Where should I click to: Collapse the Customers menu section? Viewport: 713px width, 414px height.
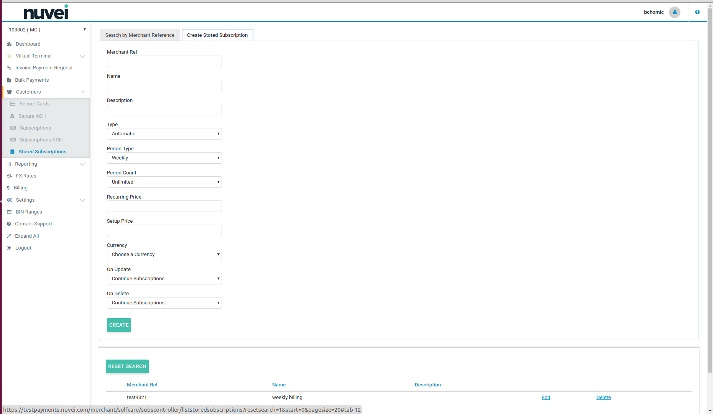click(83, 92)
